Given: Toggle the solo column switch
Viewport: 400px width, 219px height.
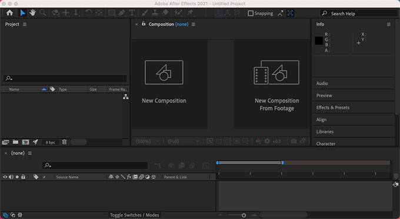Looking at the screenshot, I should (x=17, y=177).
